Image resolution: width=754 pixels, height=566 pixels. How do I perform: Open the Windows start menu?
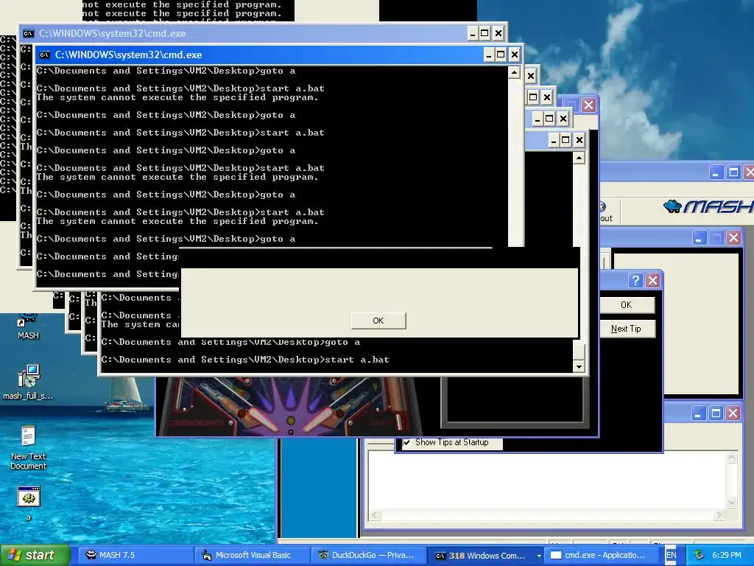35,555
